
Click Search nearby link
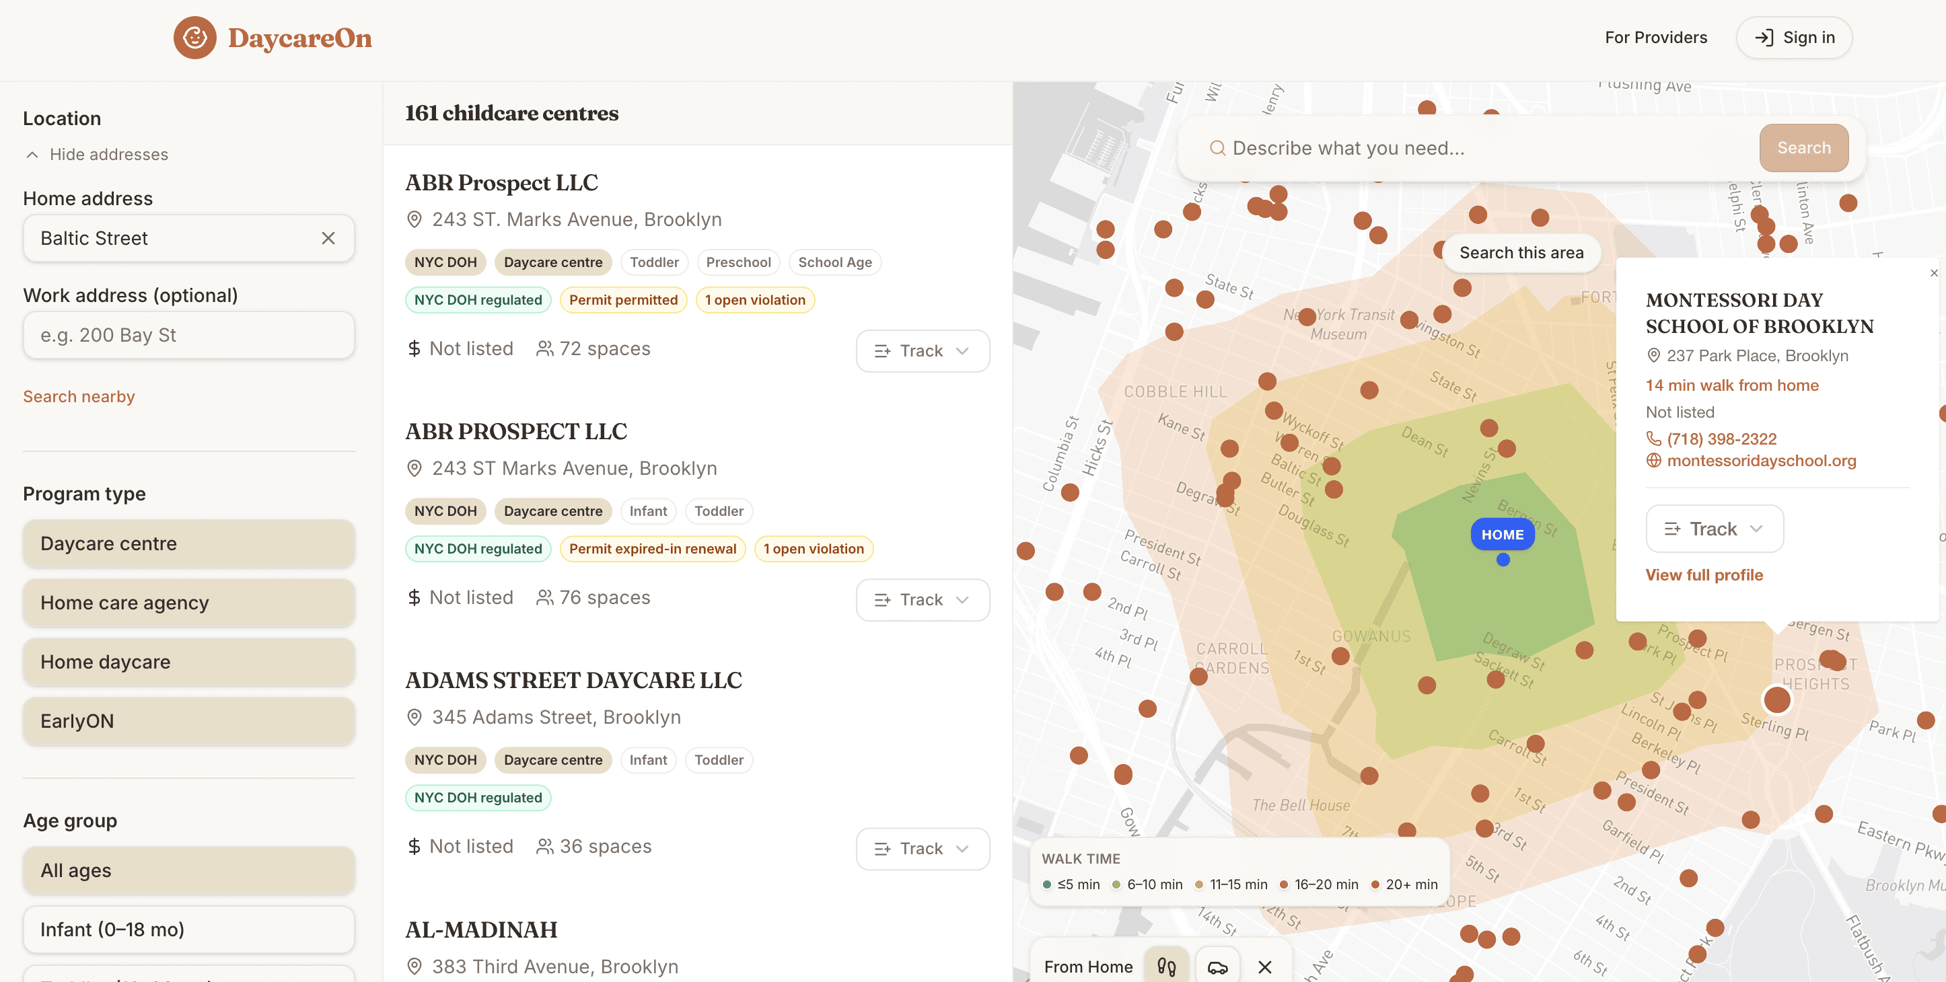click(x=79, y=395)
